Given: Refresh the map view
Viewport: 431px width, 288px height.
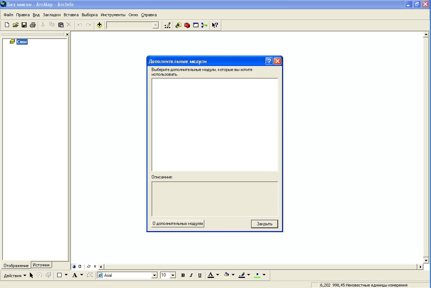Looking at the screenshot, I should [89, 266].
